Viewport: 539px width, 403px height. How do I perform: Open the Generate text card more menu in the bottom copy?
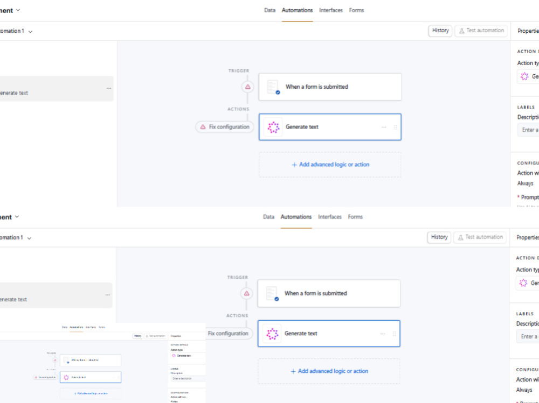click(383, 334)
